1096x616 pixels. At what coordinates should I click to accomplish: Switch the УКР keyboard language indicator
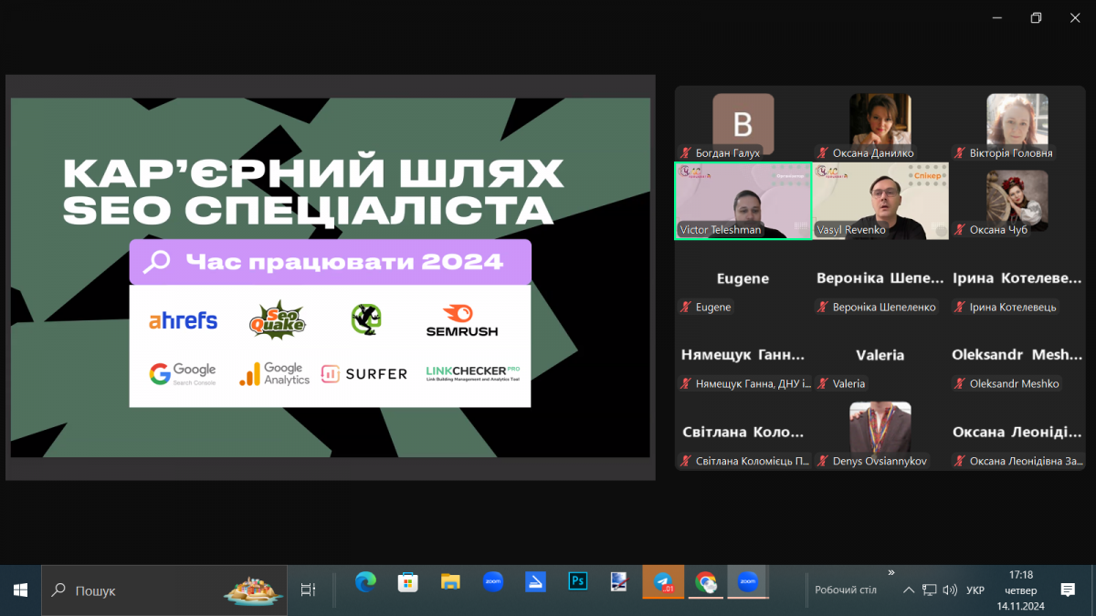pyautogui.click(x=975, y=590)
